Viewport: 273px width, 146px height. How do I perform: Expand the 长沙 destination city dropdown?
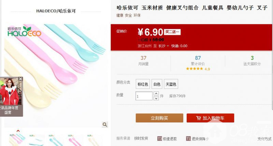163,46
